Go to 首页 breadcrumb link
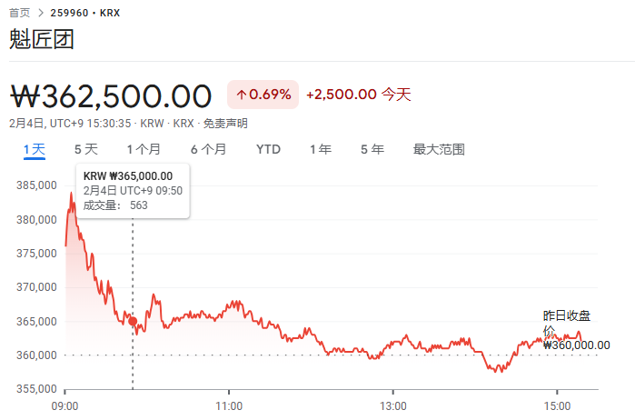 pyautogui.click(x=19, y=13)
